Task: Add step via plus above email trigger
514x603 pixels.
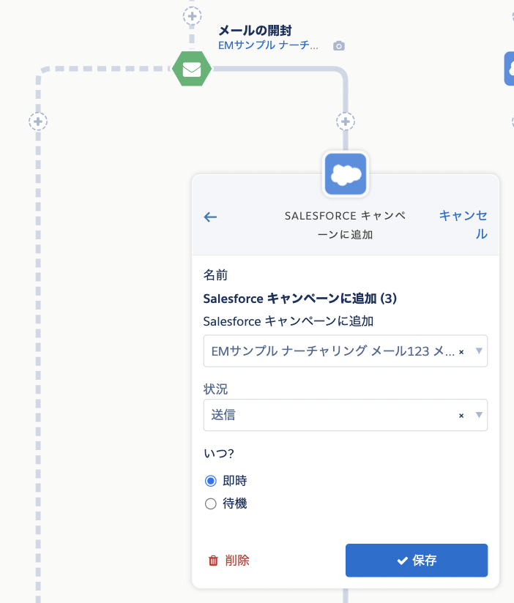Action: [192, 16]
